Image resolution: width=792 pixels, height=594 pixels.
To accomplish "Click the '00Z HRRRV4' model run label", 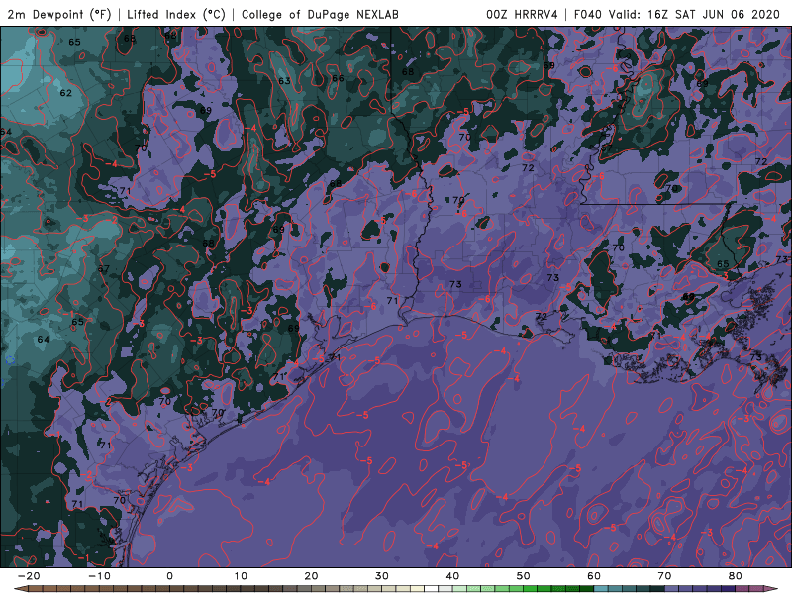I will click(522, 14).
